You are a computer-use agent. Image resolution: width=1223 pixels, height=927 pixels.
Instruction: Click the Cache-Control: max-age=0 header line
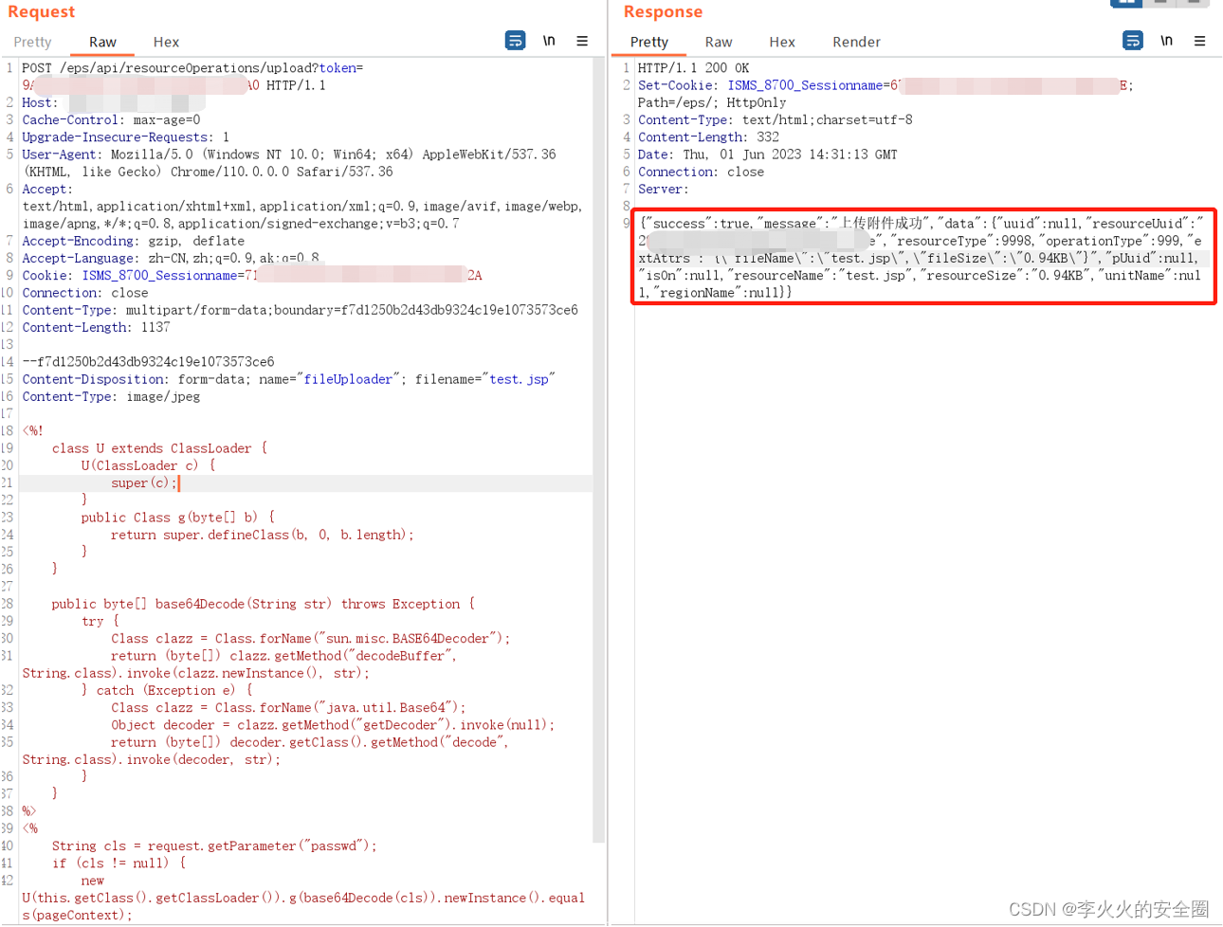111,120
